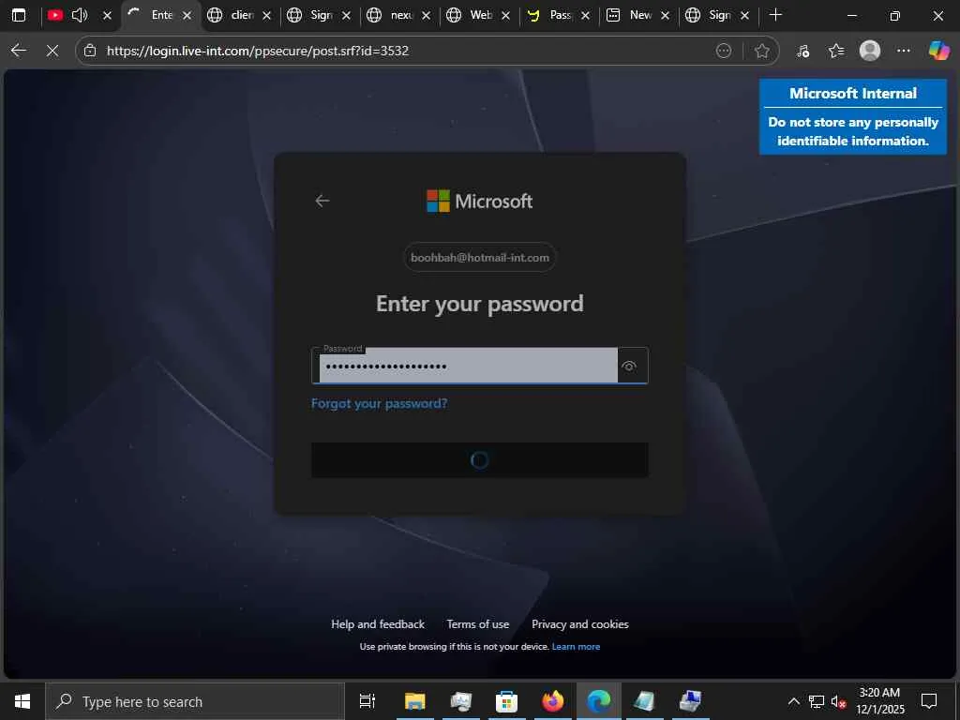
Task: Close the 'Ente' active tab
Action: click(187, 15)
